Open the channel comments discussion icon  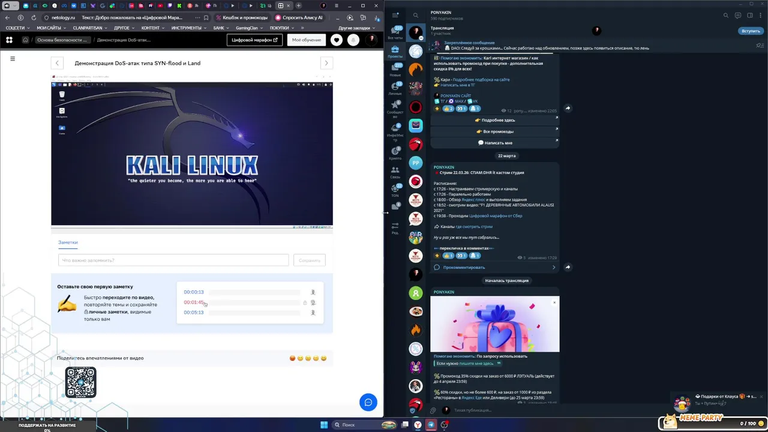pyautogui.click(x=738, y=16)
